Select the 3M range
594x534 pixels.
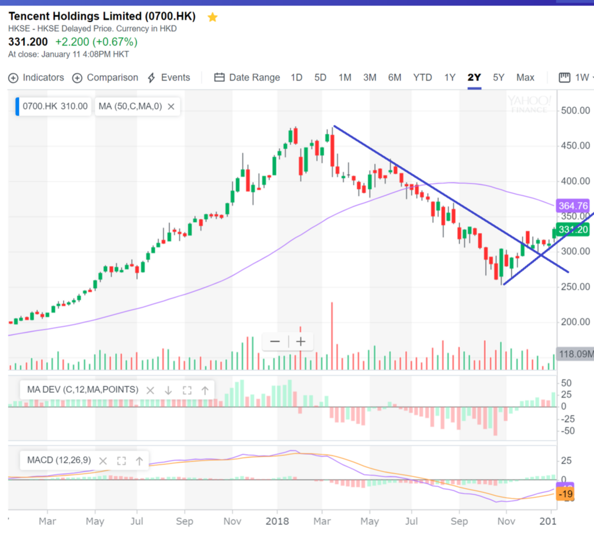370,78
